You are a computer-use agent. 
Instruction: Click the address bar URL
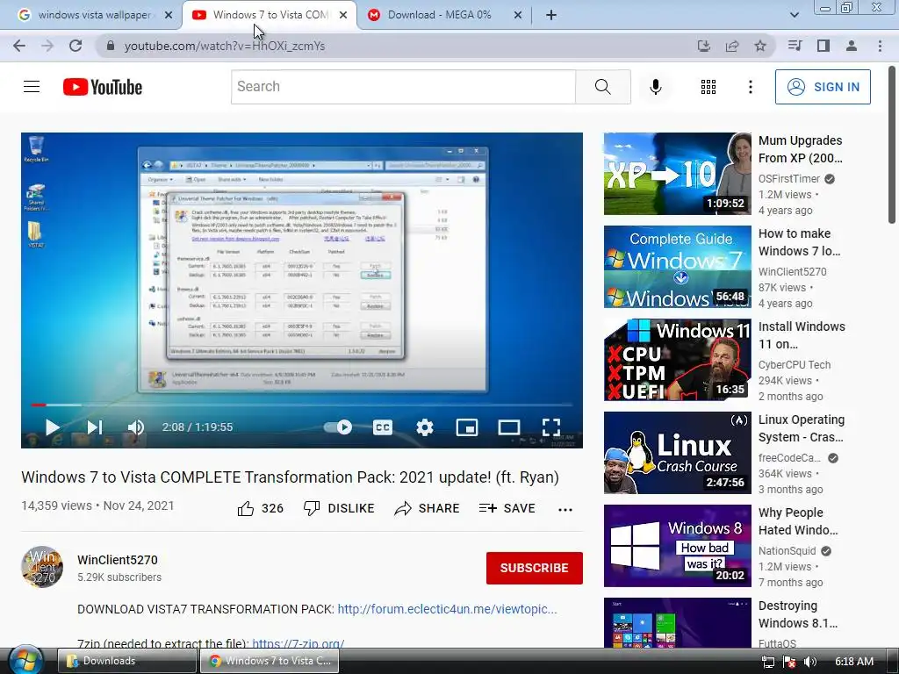(x=224, y=46)
